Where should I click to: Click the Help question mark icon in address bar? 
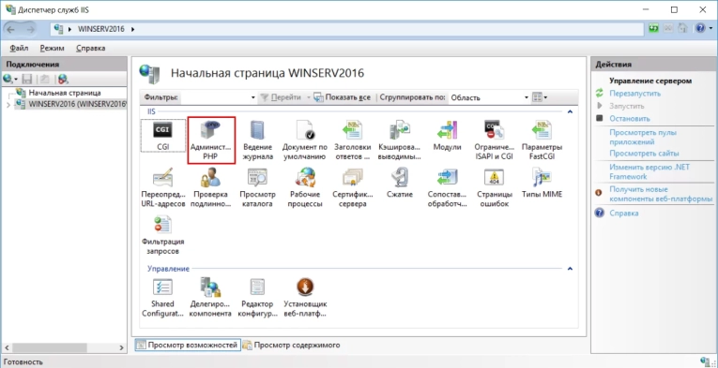699,28
